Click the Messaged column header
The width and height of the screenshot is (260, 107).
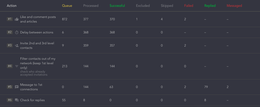(x=234, y=6)
